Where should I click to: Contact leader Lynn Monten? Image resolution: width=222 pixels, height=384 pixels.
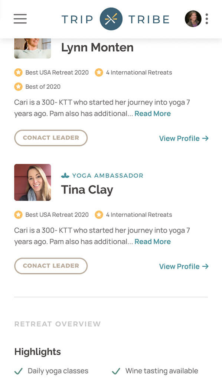coord(51,138)
